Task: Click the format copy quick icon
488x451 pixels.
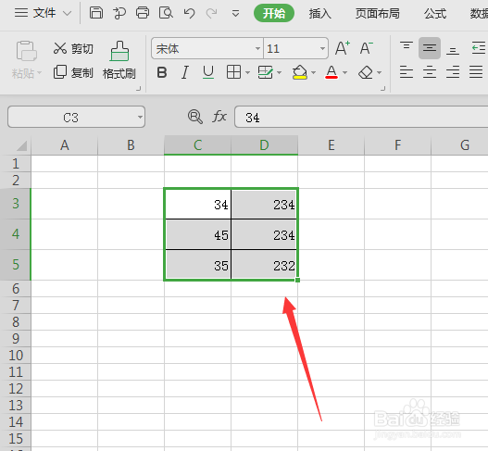Action: [119, 13]
